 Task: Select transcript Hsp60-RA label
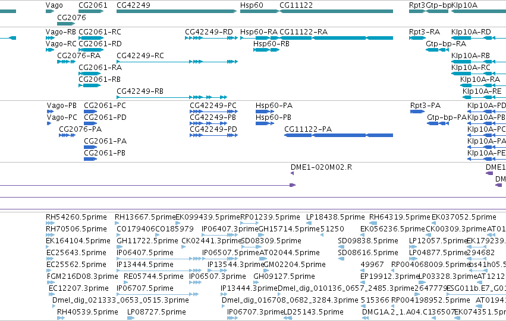[x=259, y=32]
